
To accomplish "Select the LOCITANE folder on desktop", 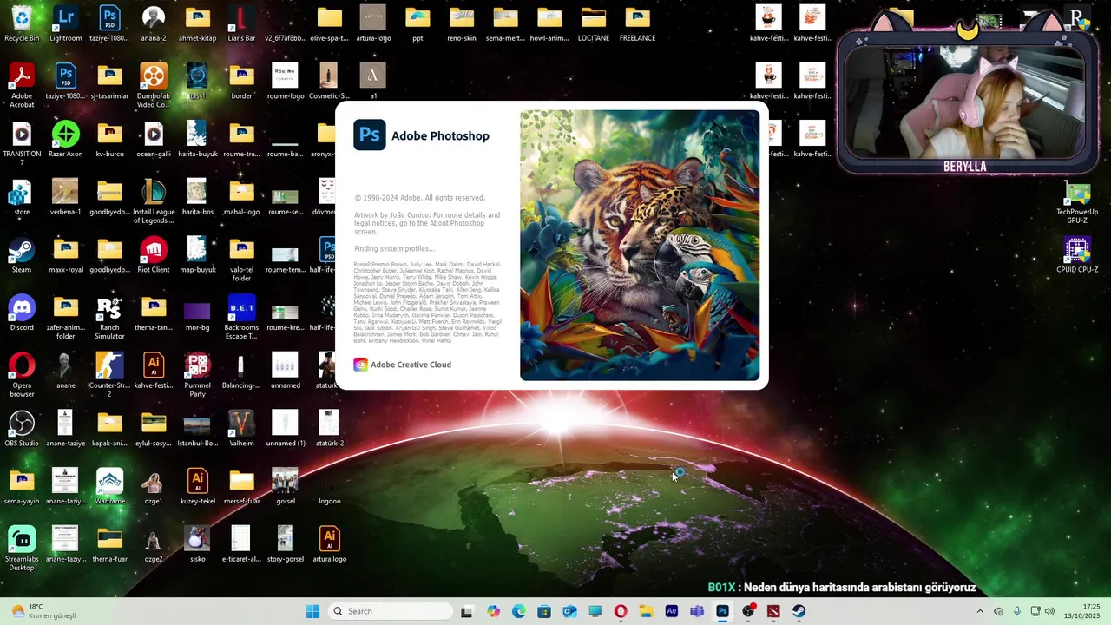I will coord(594,23).
